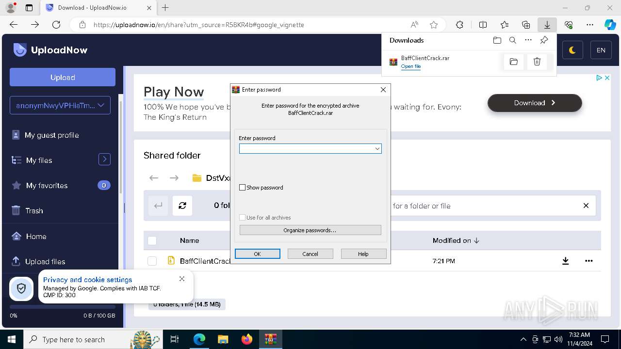This screenshot has height=349, width=621.
Task: Search downloads in the Downloads panel
Action: [x=513, y=40]
